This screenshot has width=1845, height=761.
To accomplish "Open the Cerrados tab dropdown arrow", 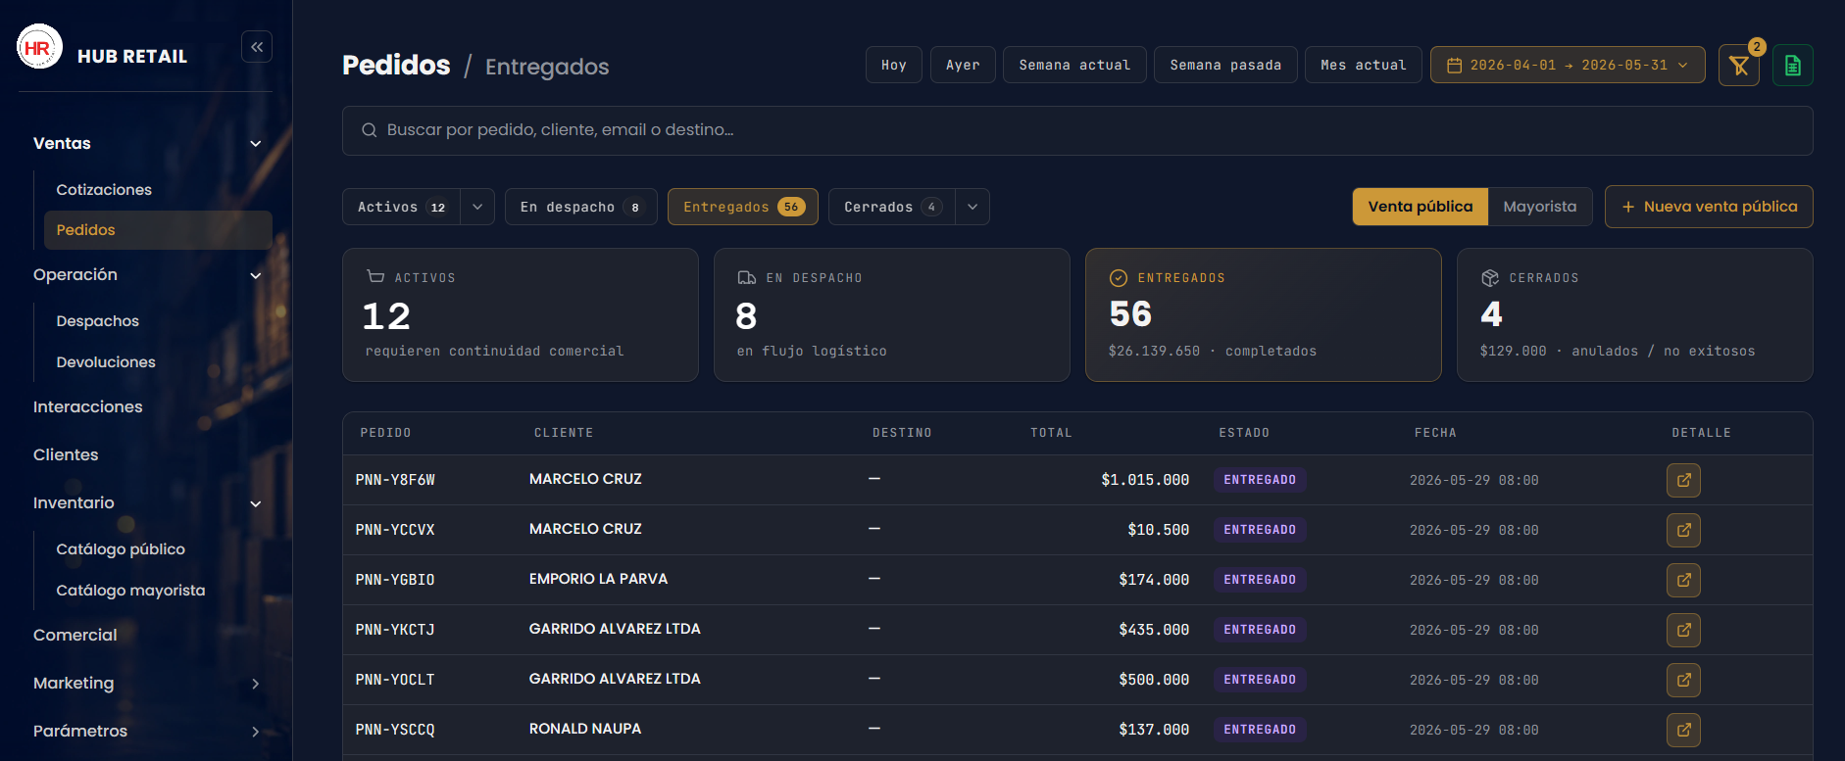I will pos(972,207).
